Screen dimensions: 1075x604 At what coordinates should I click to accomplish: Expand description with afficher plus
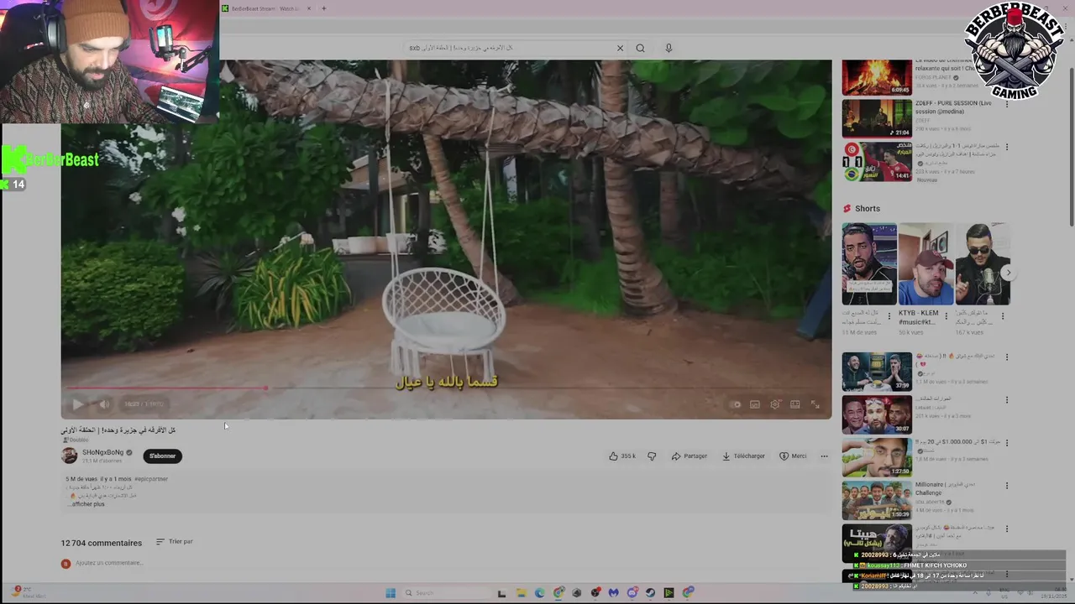pos(87,504)
